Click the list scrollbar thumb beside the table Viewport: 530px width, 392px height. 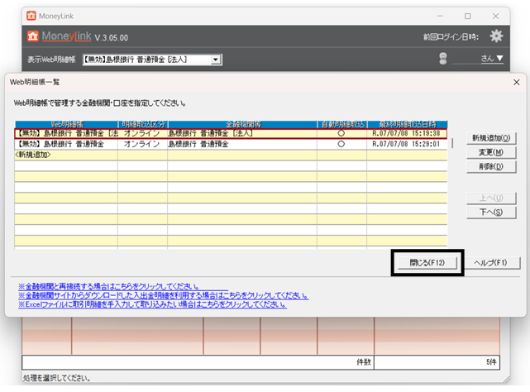click(452, 143)
